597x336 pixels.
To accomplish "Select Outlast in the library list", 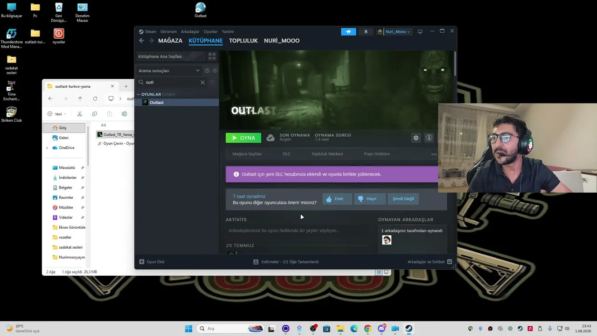I will (x=177, y=103).
